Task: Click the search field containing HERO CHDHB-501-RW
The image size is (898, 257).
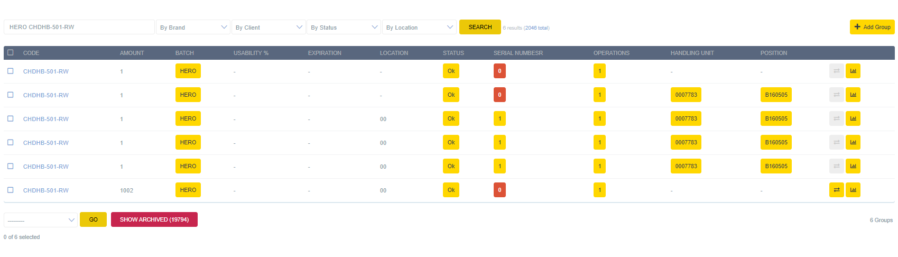Action: point(79,27)
